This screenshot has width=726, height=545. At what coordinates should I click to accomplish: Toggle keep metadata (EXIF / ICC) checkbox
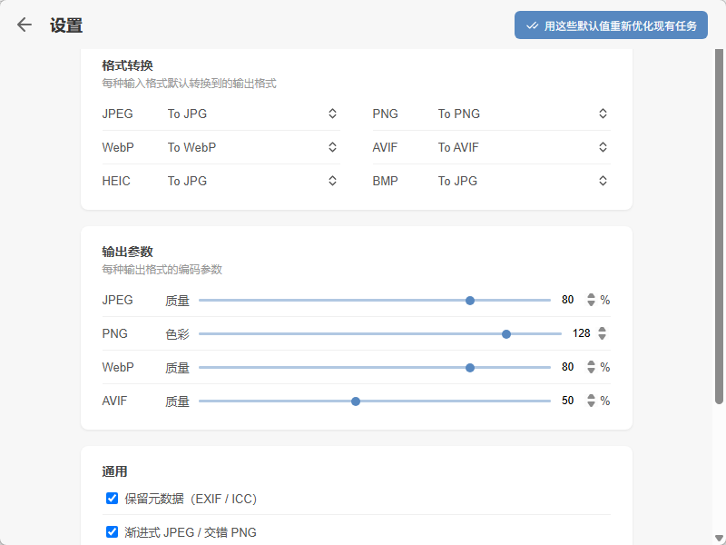pyautogui.click(x=112, y=498)
